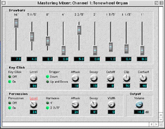The width and height of the screenshot is (165, 129).
Task: Click the vertical scrollbar down arrow
Action: (x=161, y=119)
